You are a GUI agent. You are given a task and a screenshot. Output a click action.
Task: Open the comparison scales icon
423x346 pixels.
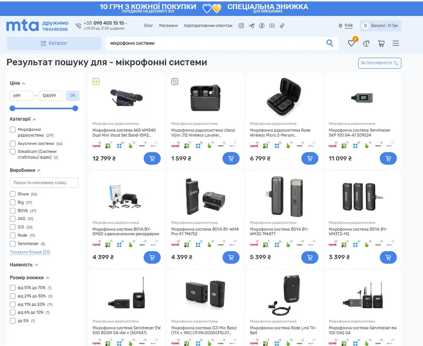(366, 43)
